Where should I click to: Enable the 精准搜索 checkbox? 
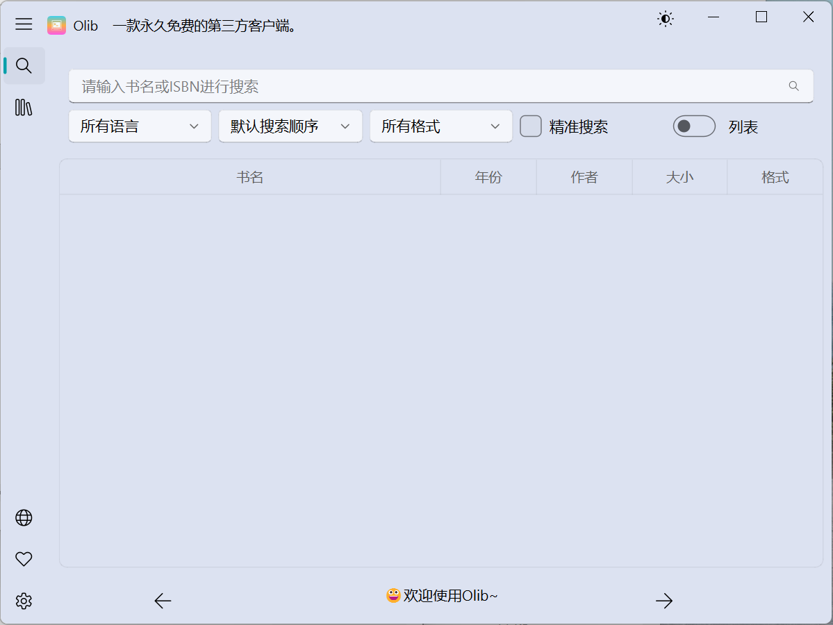coord(531,126)
